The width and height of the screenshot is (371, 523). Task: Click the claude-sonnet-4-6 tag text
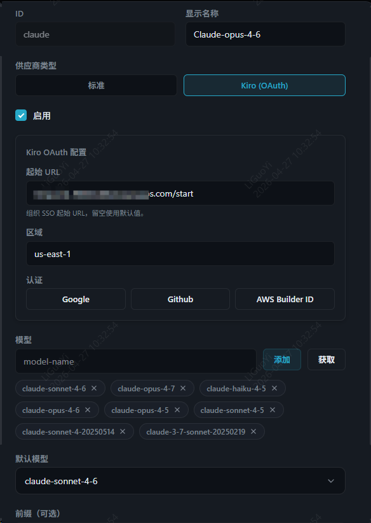(x=54, y=389)
